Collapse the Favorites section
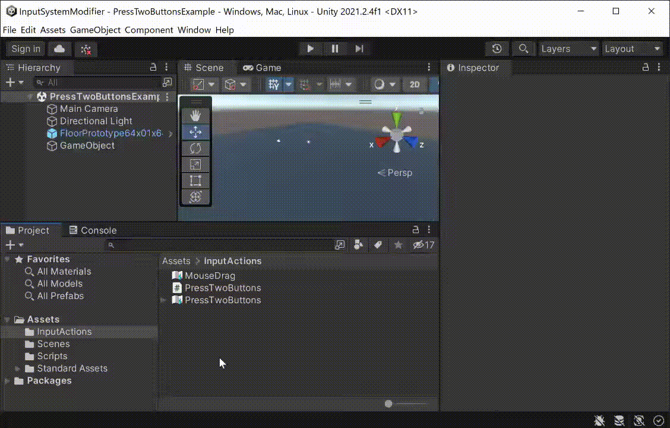This screenshot has height=428, width=670. pyautogui.click(x=7, y=259)
